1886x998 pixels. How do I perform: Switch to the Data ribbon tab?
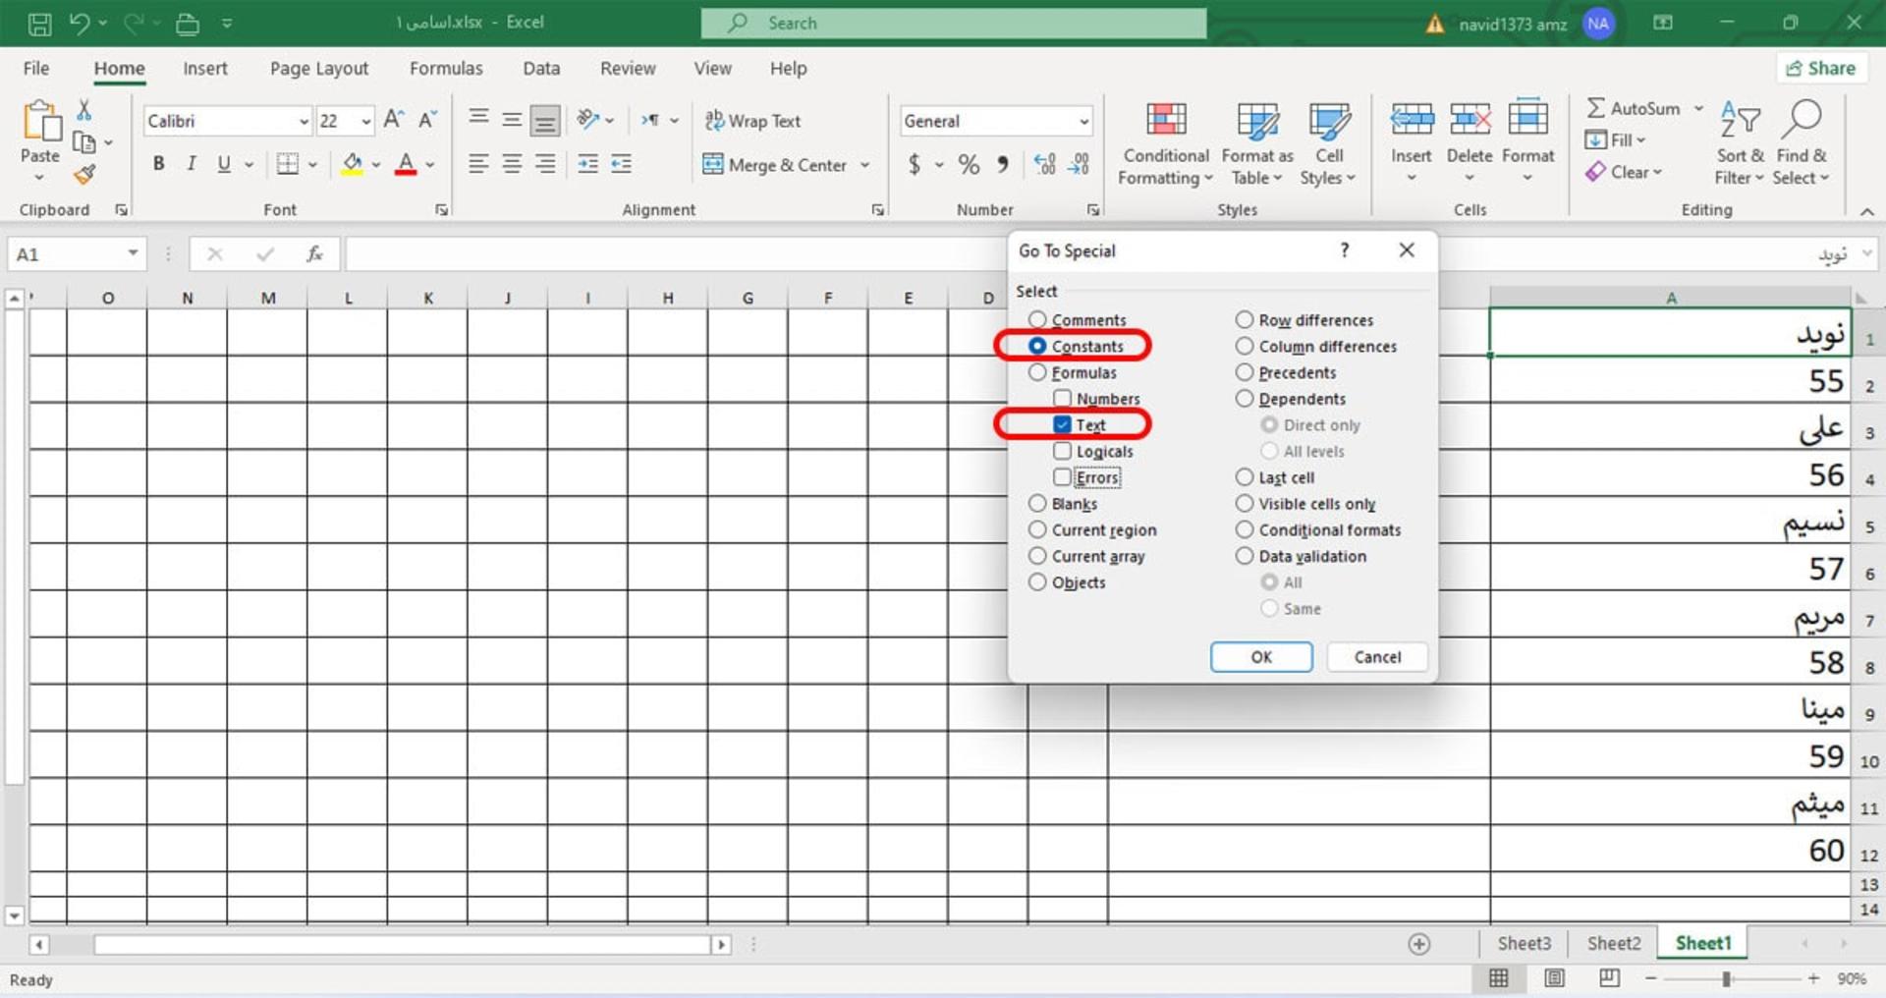(541, 68)
